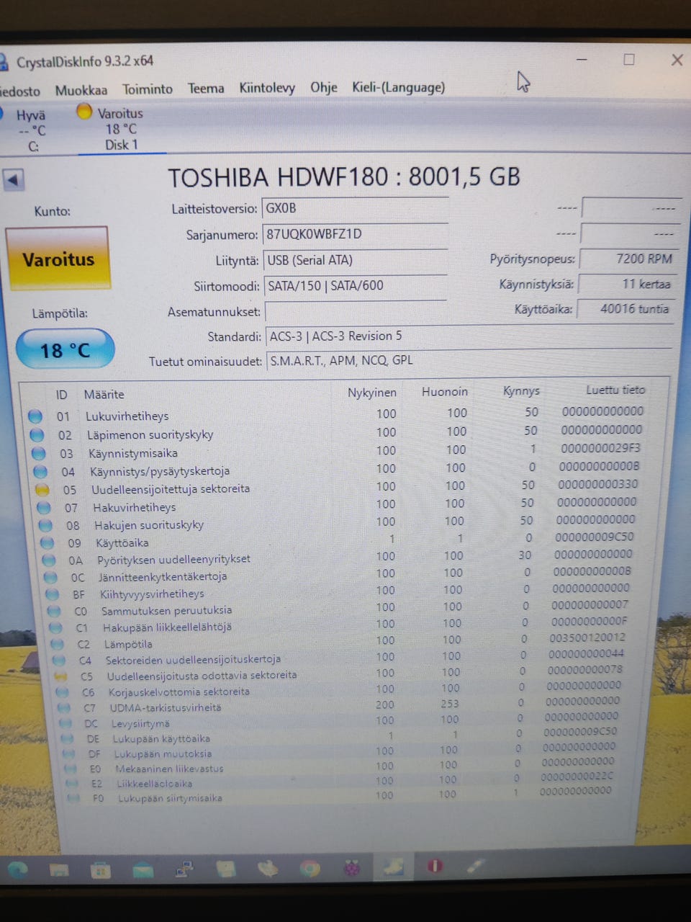Click the blue status circle for Kiihtyvyysvirhetiheys
Screen dimensions: 691x922
click(x=52, y=595)
